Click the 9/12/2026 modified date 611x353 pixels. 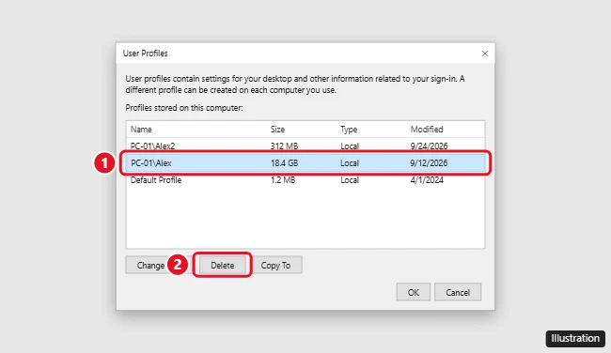click(x=429, y=163)
